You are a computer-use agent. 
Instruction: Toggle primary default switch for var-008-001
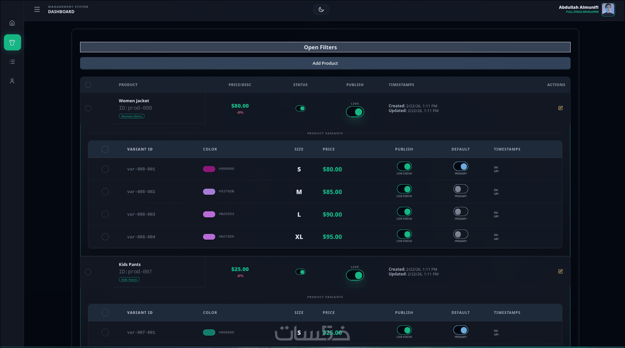(x=460, y=166)
